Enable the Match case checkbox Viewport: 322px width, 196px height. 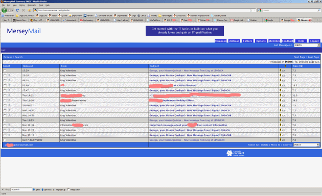(x=68, y=190)
